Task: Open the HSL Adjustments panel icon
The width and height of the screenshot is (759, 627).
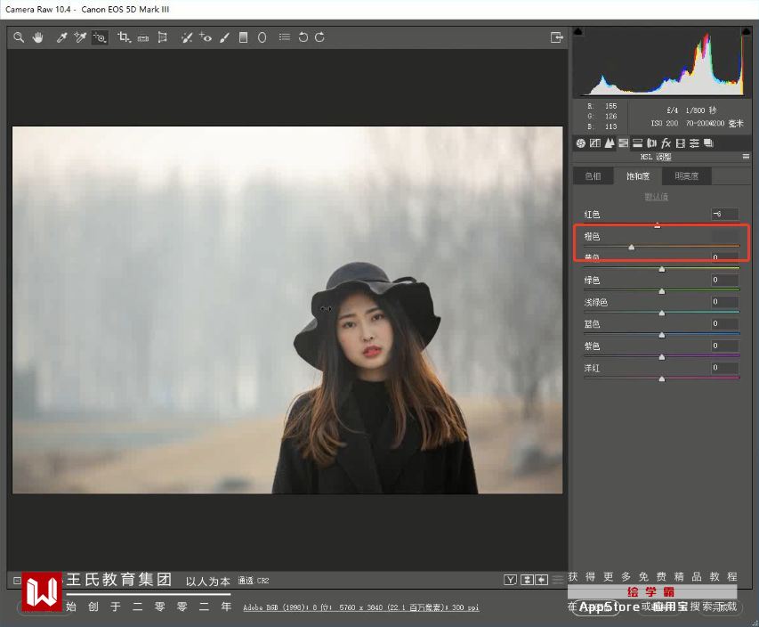Action: pyautogui.click(x=624, y=142)
